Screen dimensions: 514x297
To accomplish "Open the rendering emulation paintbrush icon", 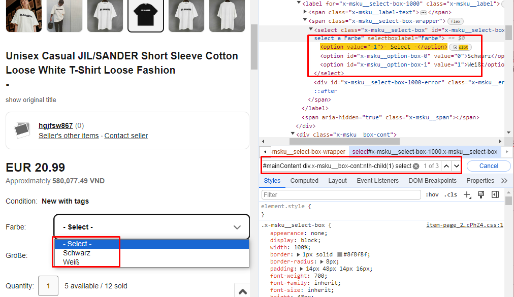I will tap(481, 194).
